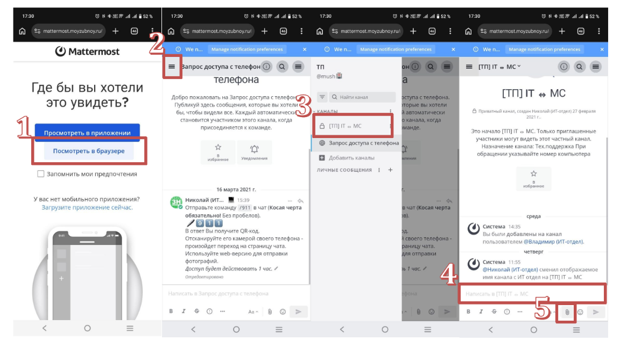Select 'Запрос доступа с телефона' in sidebar list

tap(356, 143)
